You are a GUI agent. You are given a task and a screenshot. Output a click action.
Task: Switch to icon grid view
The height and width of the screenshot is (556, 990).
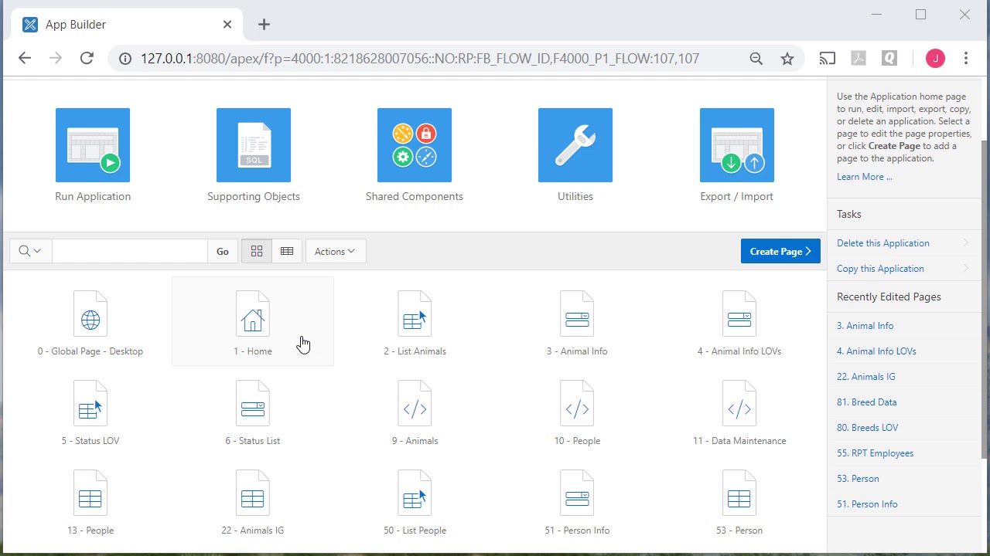pyautogui.click(x=257, y=251)
